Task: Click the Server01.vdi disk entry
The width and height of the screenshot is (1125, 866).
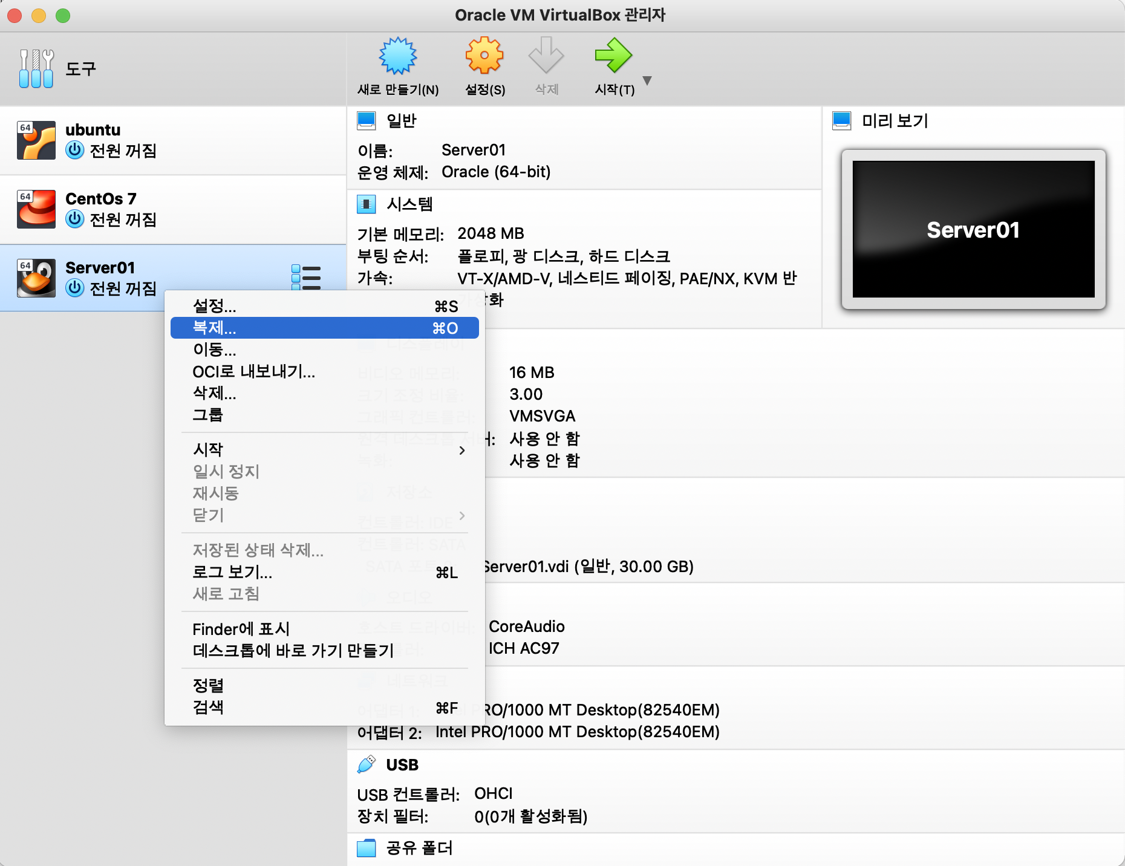Action: pyautogui.click(x=589, y=567)
